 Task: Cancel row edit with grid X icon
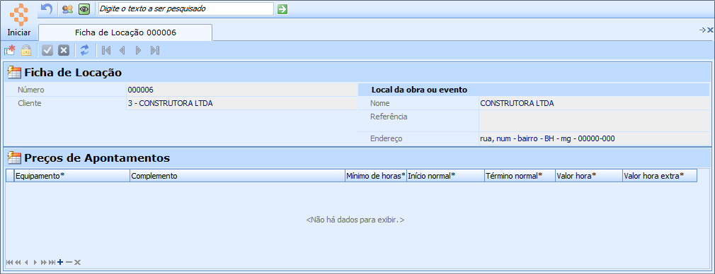78,262
